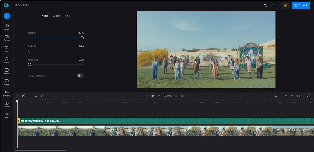Skip to the next frame
The image size is (314, 152).
(x=159, y=96)
